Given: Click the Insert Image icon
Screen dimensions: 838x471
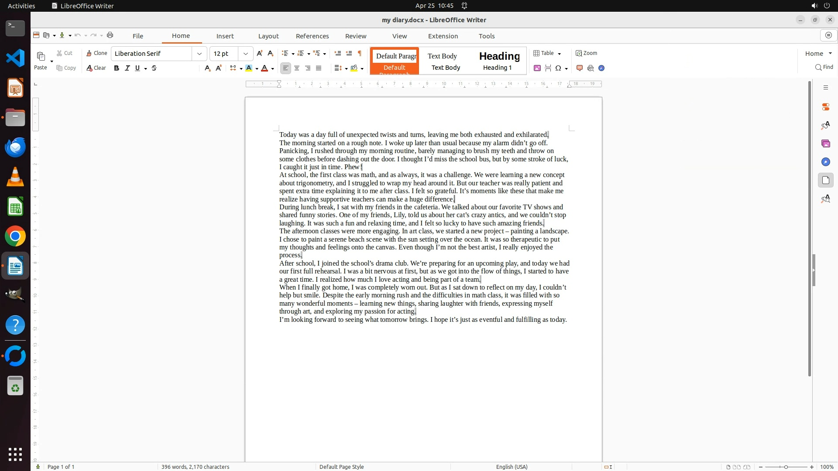Looking at the screenshot, I should [x=537, y=68].
